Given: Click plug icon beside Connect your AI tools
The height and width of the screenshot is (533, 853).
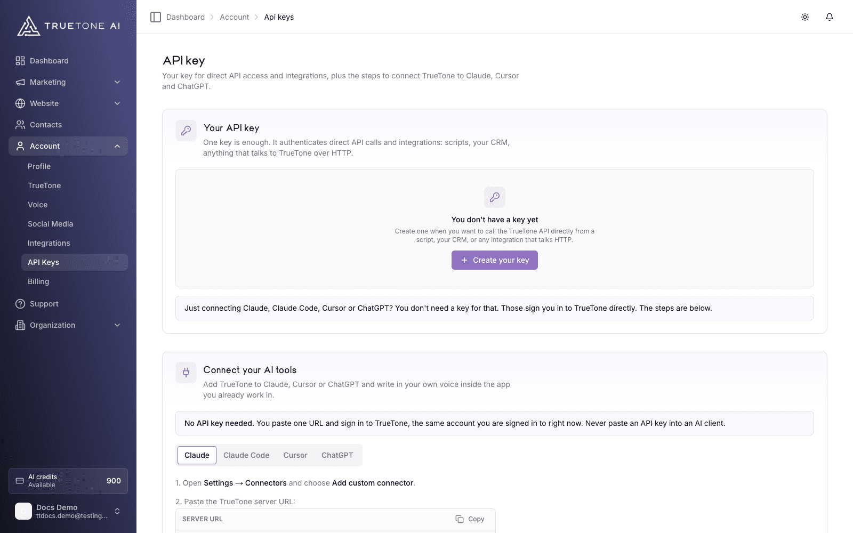Looking at the screenshot, I should click(x=186, y=373).
